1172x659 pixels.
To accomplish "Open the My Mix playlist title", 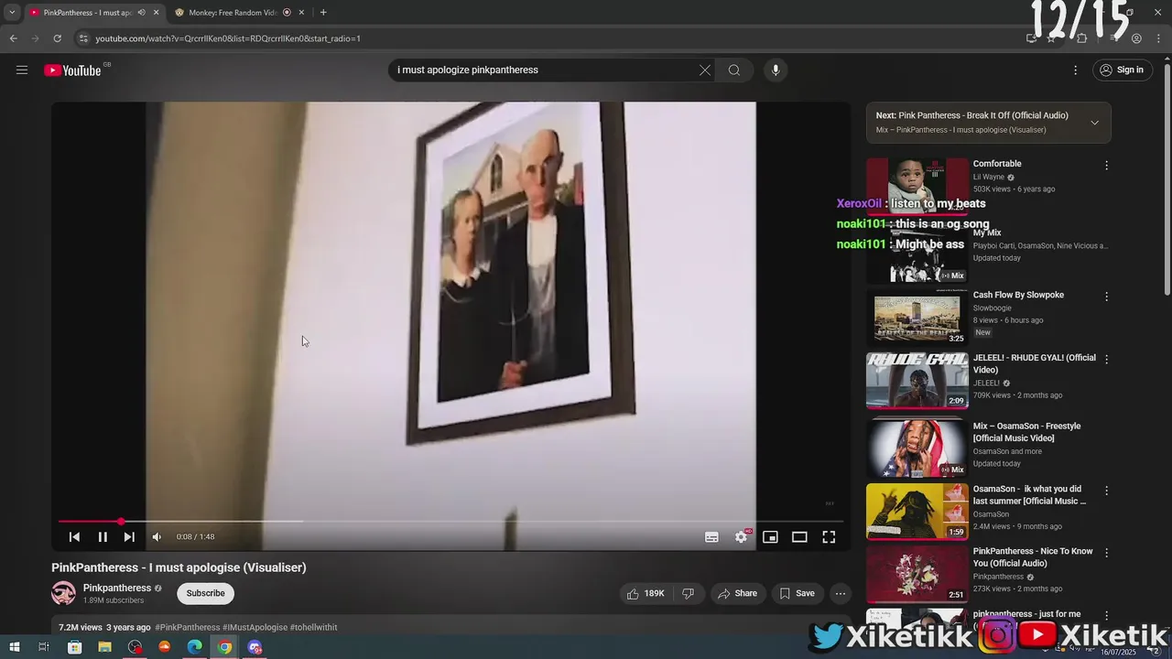I will [987, 232].
